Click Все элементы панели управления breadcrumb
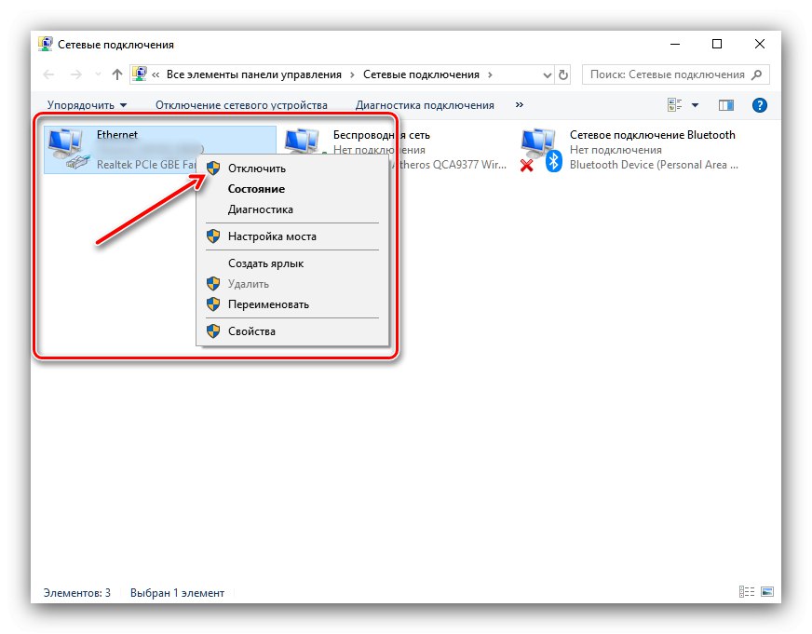 tap(253, 74)
